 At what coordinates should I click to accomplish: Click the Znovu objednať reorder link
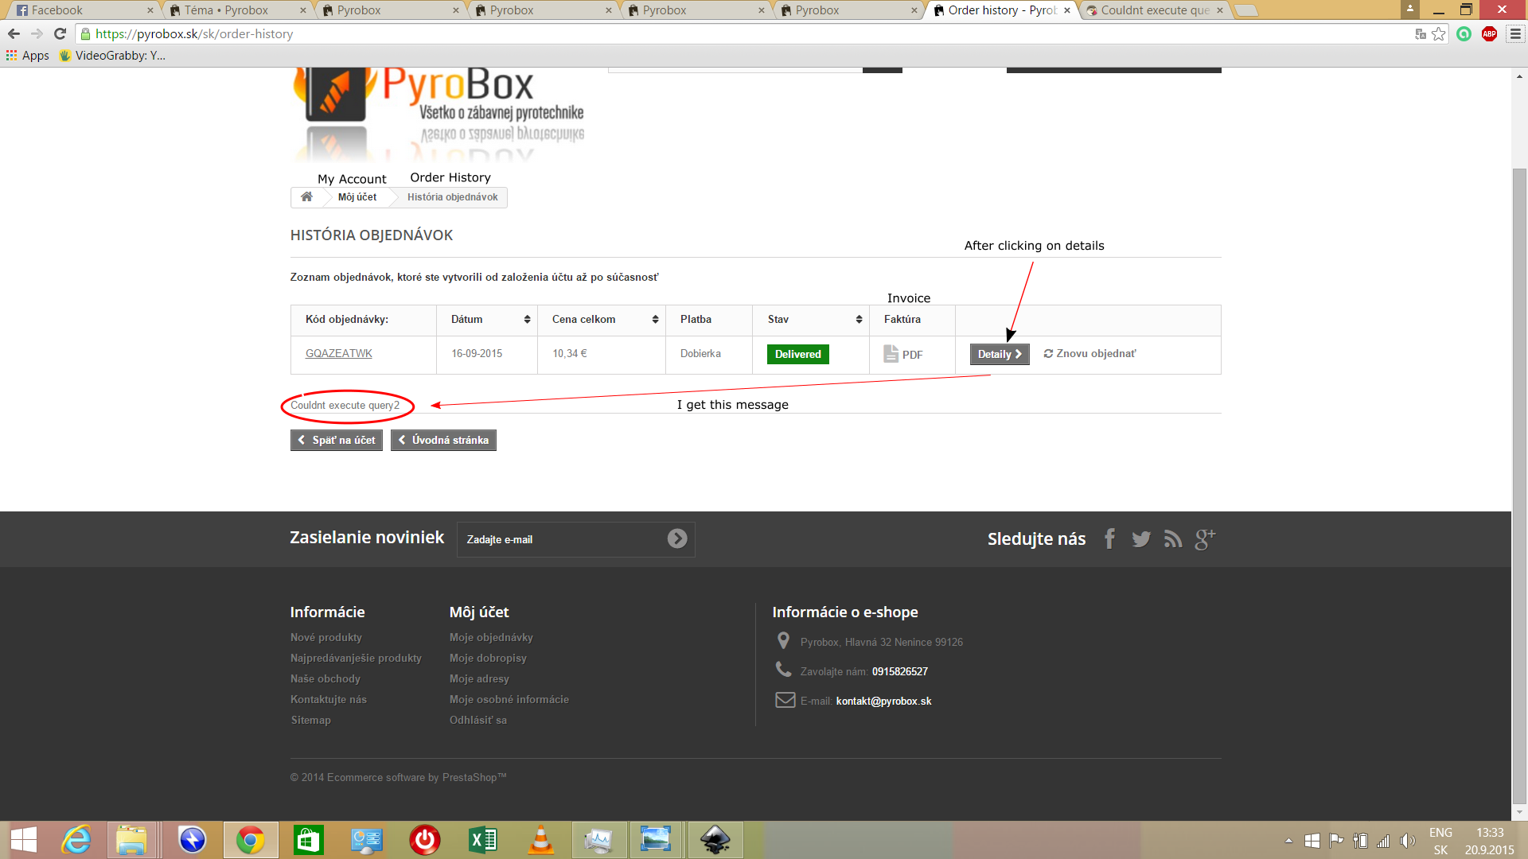[1089, 353]
